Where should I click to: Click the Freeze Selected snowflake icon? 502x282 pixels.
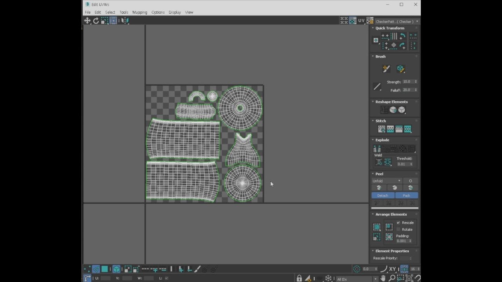click(328, 278)
